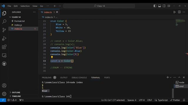
Task: Split the editor right
Action: pyautogui.click(x=179, y=12)
